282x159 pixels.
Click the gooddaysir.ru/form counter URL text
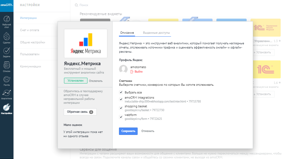(x=136, y=119)
